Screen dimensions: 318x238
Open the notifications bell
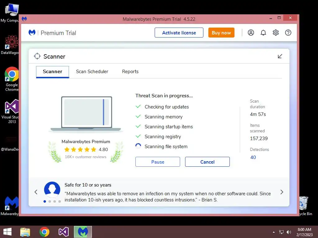pyautogui.click(x=263, y=33)
